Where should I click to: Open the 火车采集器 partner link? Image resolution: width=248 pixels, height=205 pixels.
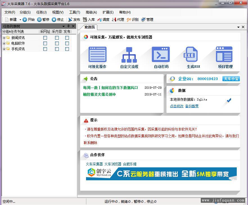[x=94, y=164]
